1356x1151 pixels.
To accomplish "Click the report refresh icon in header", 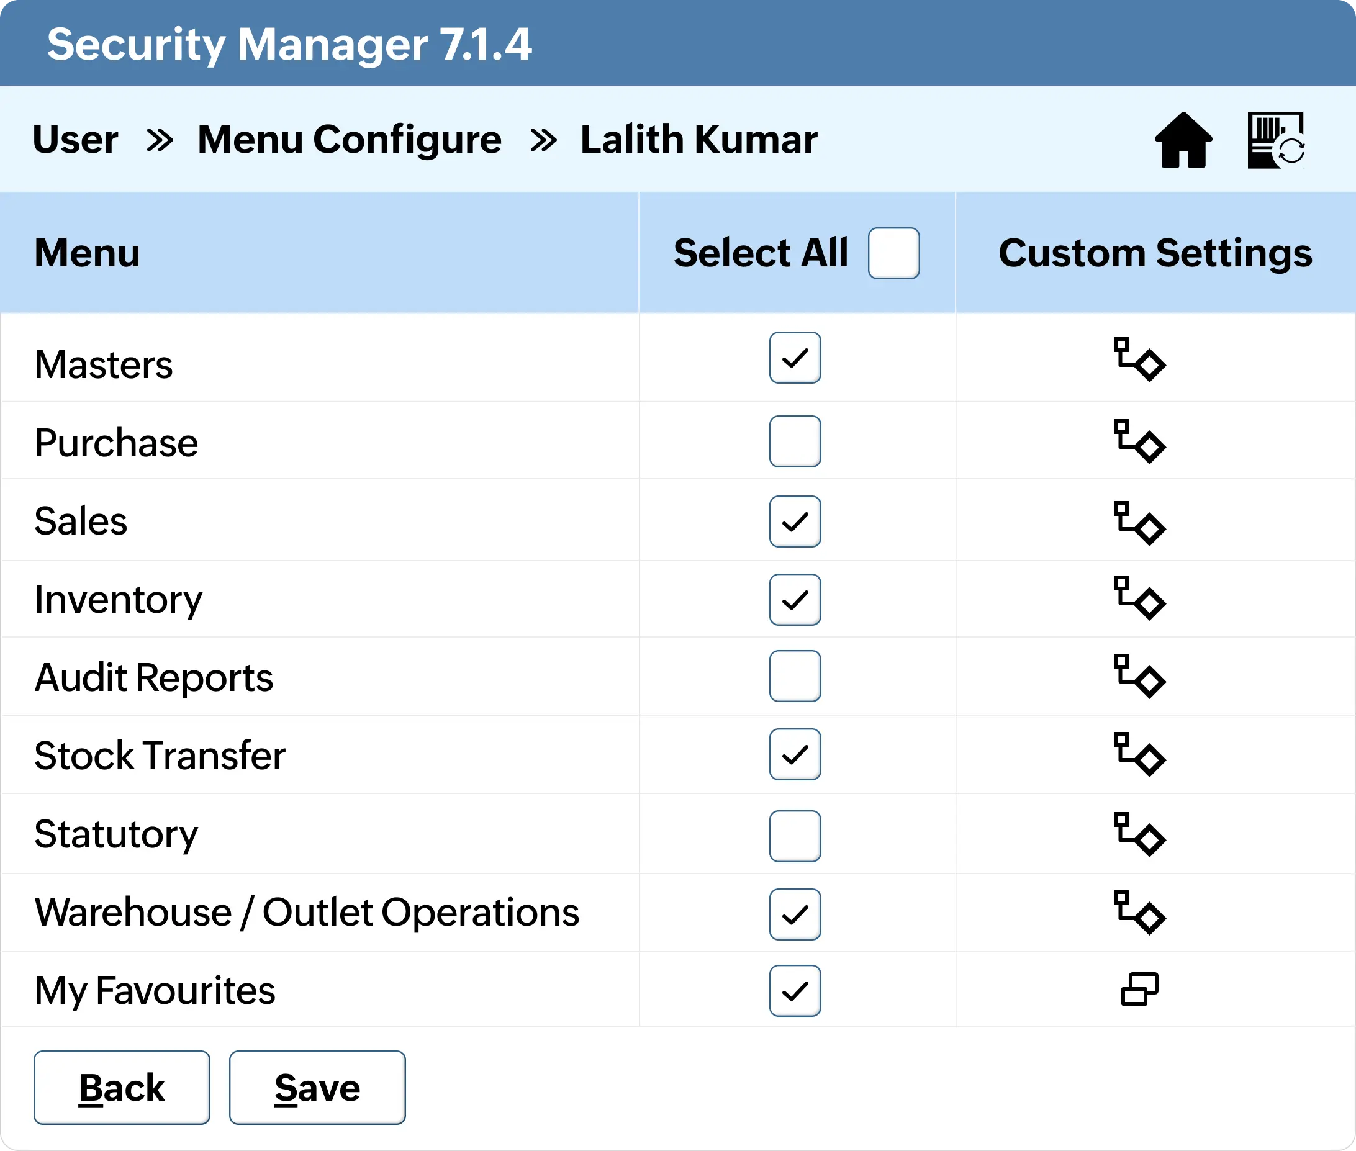I will [x=1277, y=139].
